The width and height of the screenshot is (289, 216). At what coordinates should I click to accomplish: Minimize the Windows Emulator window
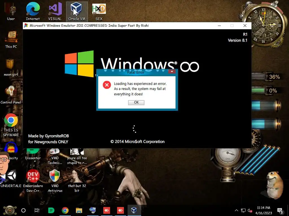click(219, 26)
